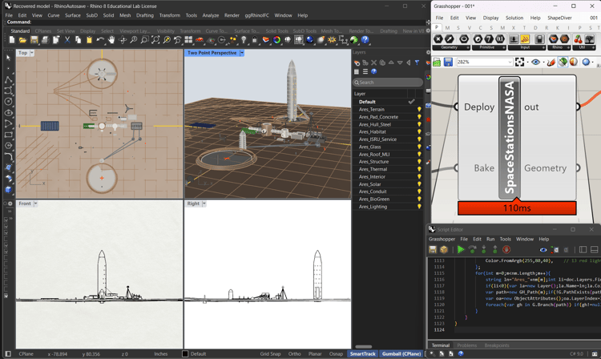Expand the Two Point Perspective viewport menu
601x359 pixels.
tap(242, 53)
